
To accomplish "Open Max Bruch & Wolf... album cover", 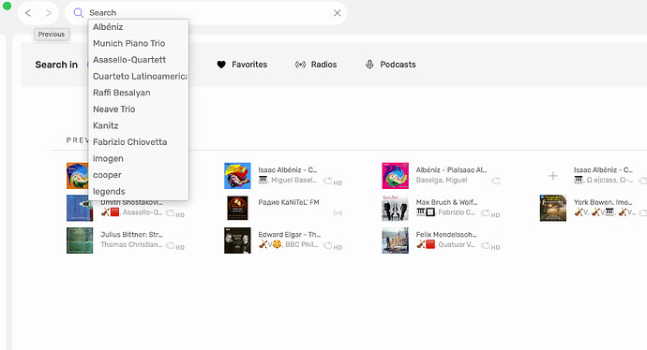I will coord(396,208).
